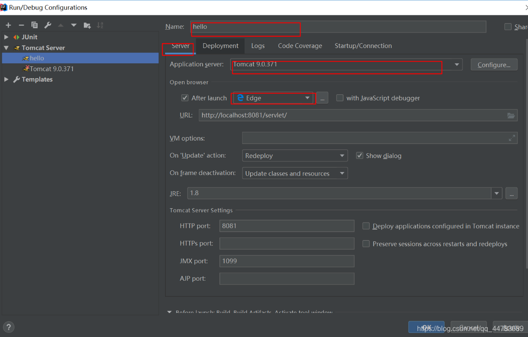
Task: Focus the JMX port field
Action: [x=287, y=261]
